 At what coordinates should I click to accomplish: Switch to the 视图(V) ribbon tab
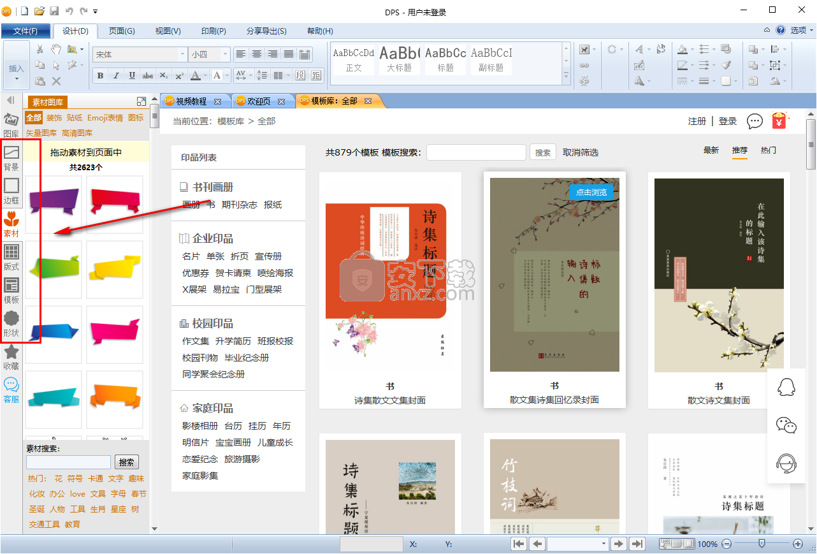(168, 31)
